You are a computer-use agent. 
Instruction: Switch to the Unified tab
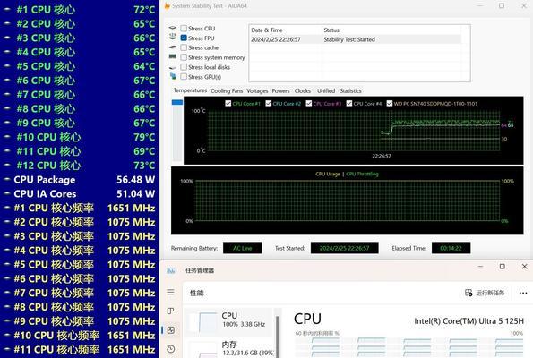[x=326, y=90]
